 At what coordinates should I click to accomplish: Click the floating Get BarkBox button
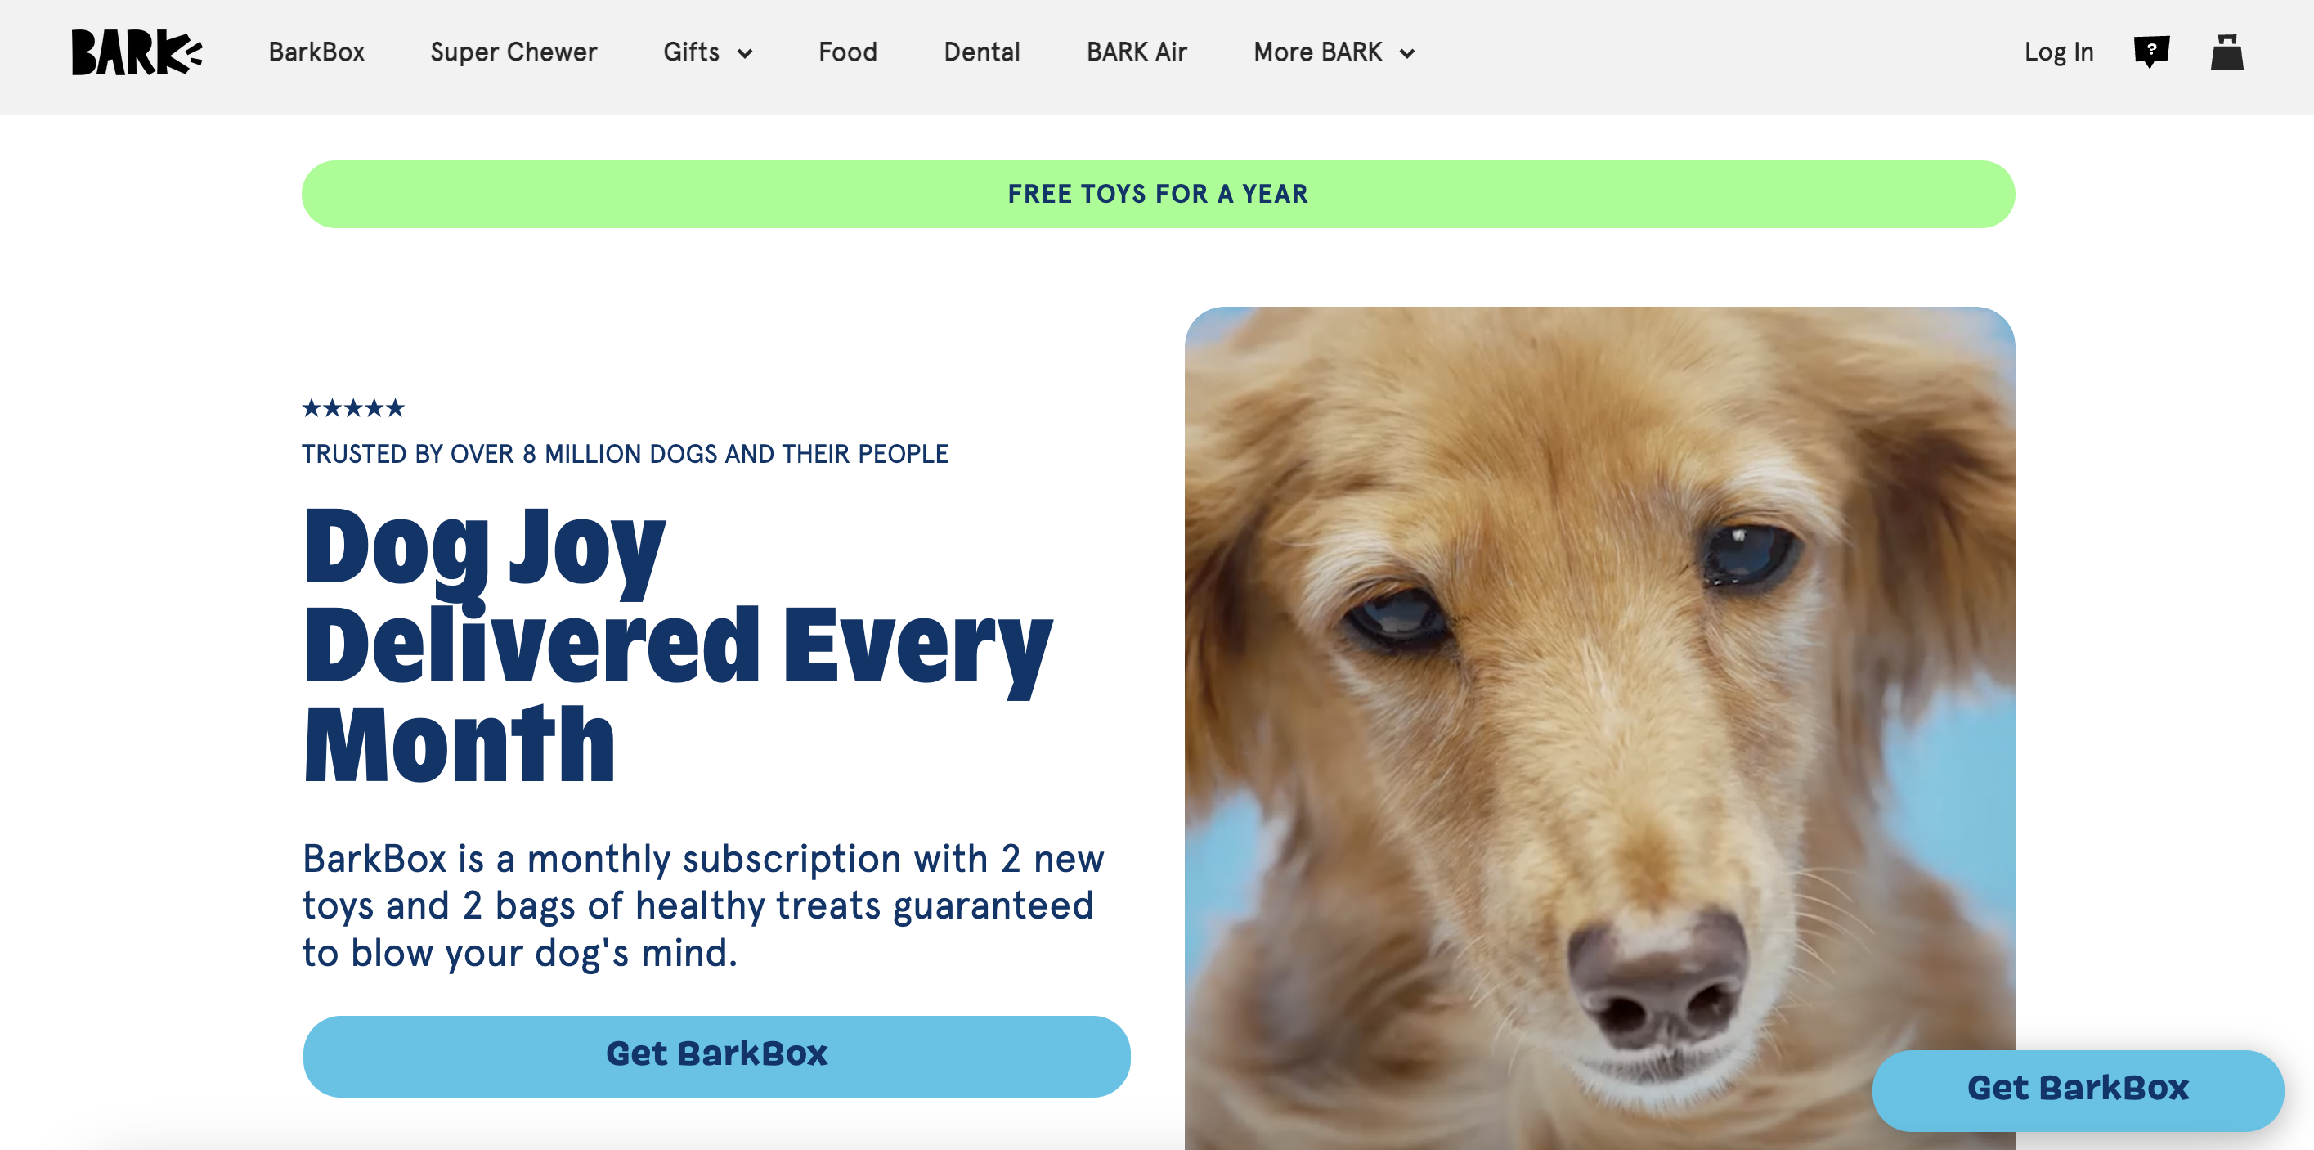[x=2077, y=1089]
